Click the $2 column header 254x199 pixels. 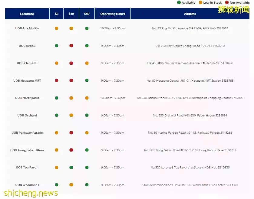(x=57, y=14)
